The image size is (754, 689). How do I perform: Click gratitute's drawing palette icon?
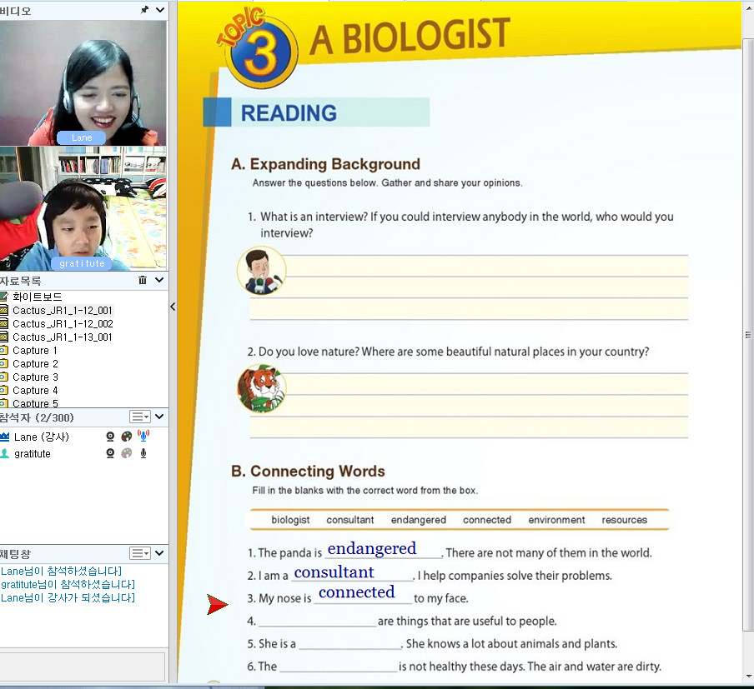pos(127,453)
